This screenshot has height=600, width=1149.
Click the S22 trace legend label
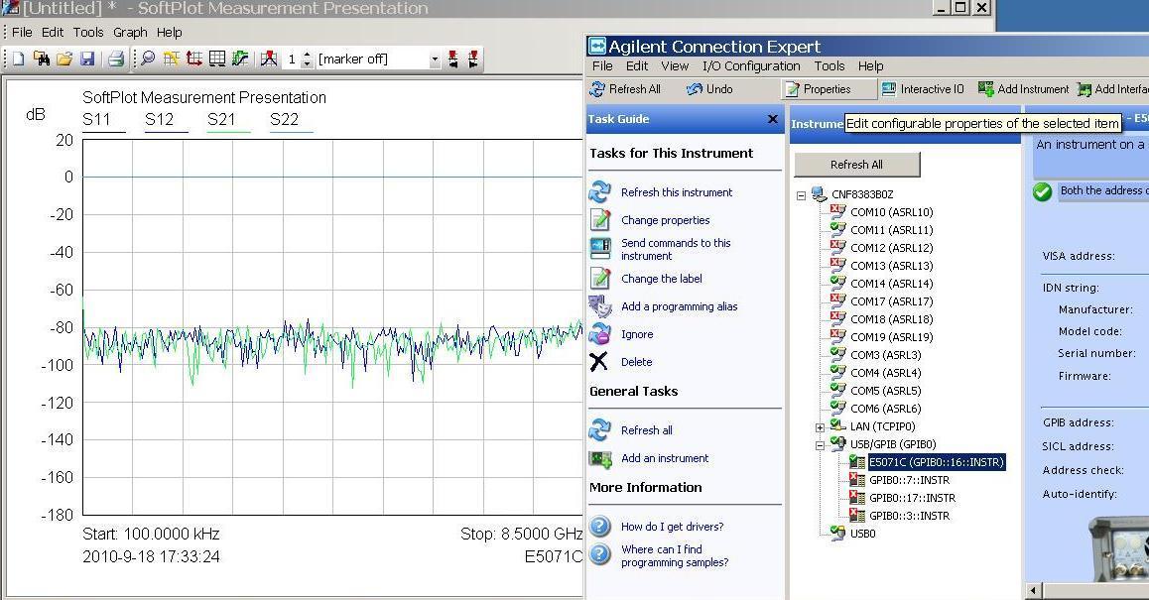(285, 119)
